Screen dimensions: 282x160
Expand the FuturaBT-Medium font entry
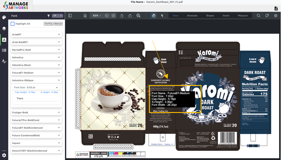pyautogui.click(x=36, y=73)
